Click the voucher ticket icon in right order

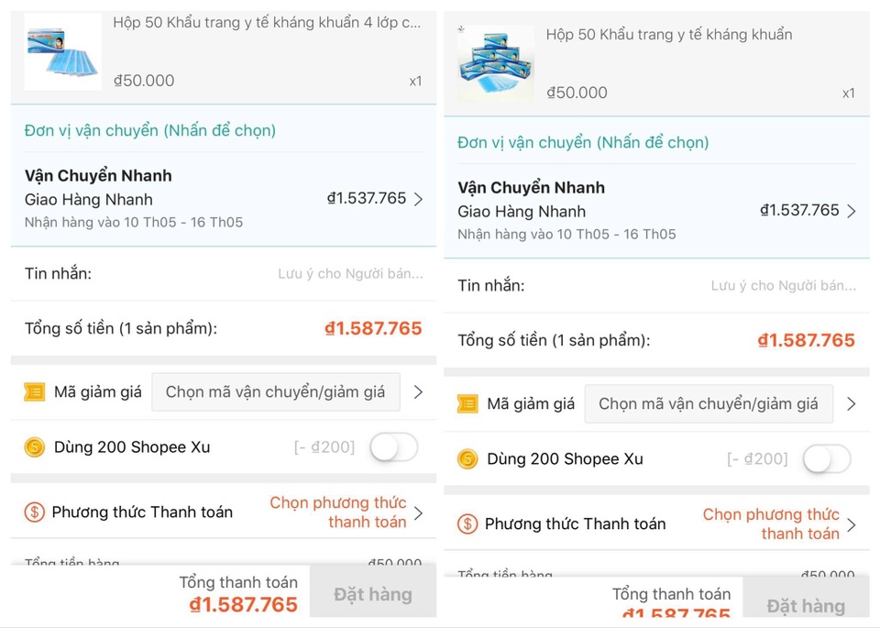467,403
